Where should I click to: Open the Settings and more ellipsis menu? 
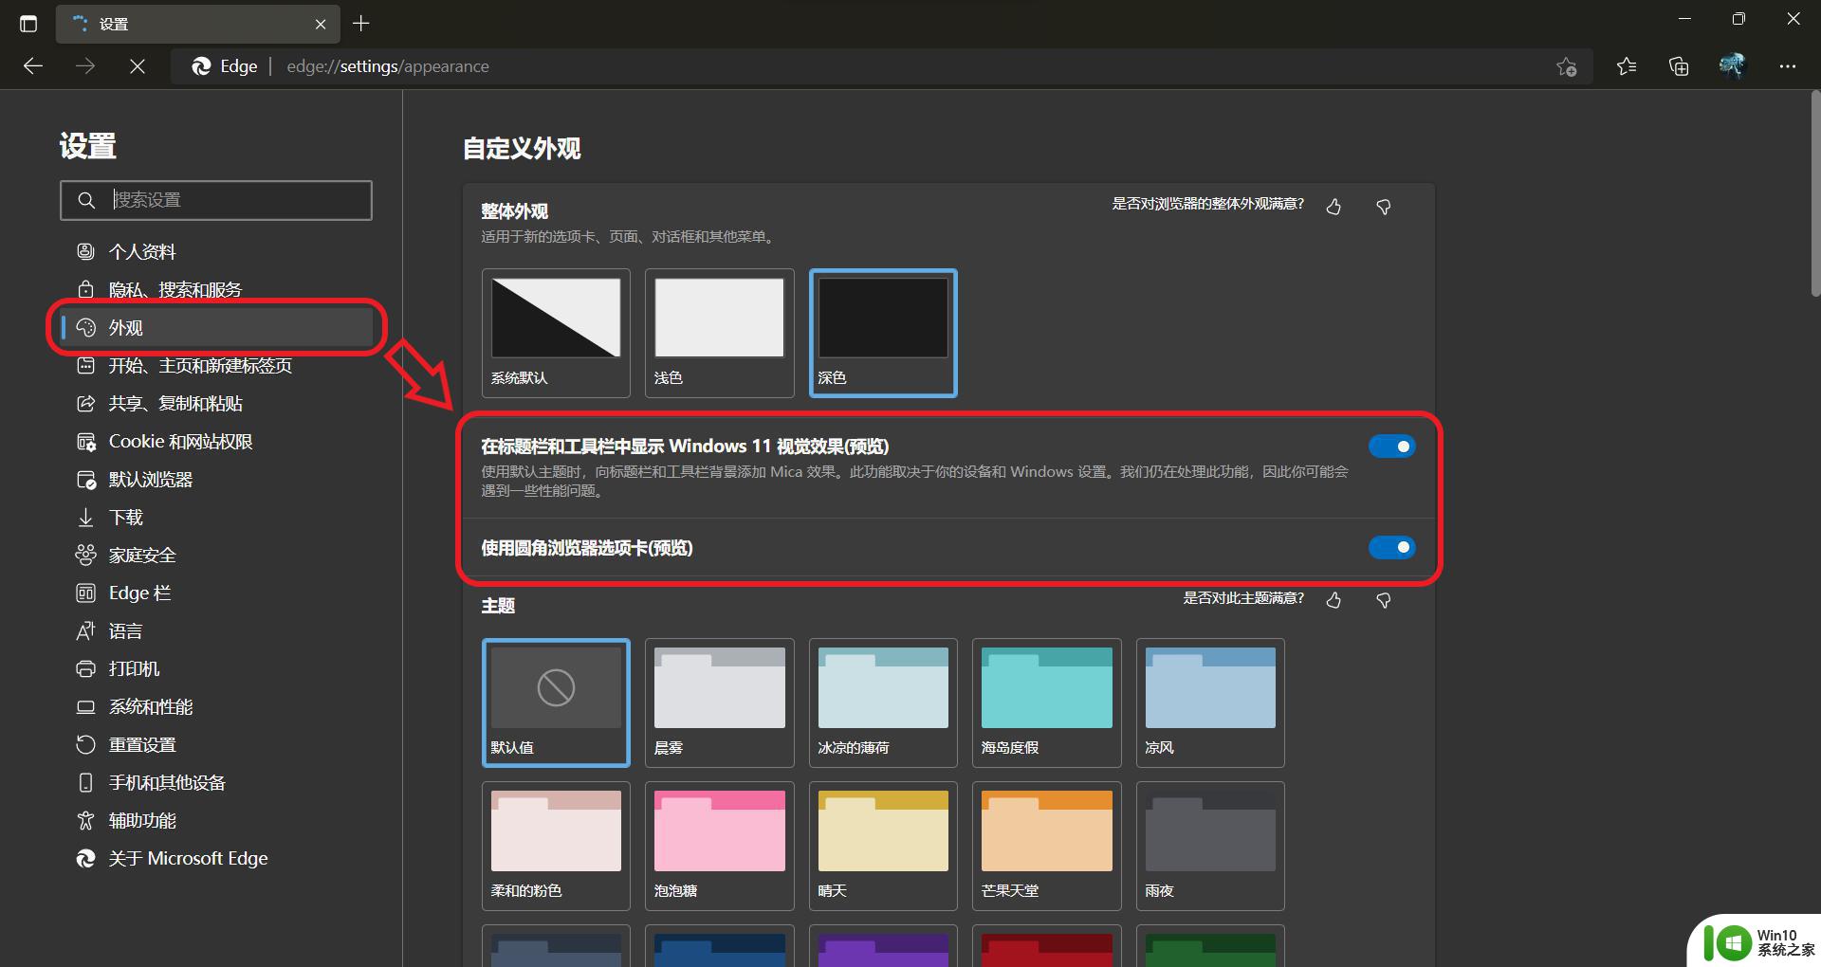tap(1788, 66)
